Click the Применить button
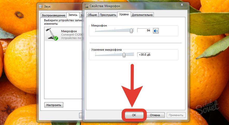Viewport: 229px width, 125px height. (x=176, y=115)
